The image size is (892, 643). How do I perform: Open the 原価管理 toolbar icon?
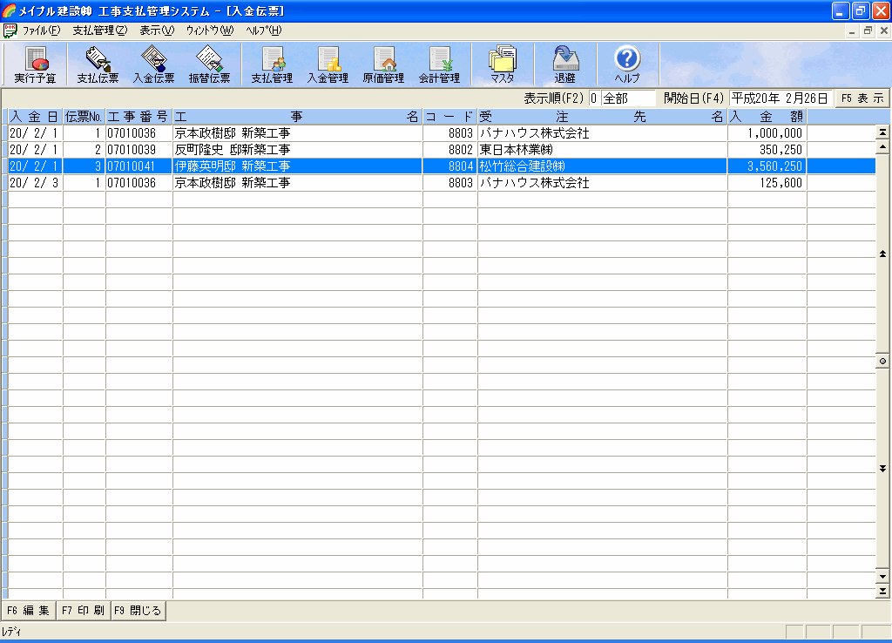point(383,64)
